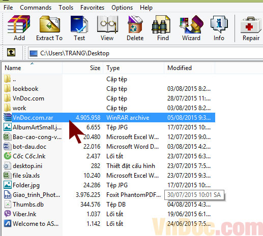Open the Info toolbar icon
Screen dimensions: 263x236
click(219, 24)
